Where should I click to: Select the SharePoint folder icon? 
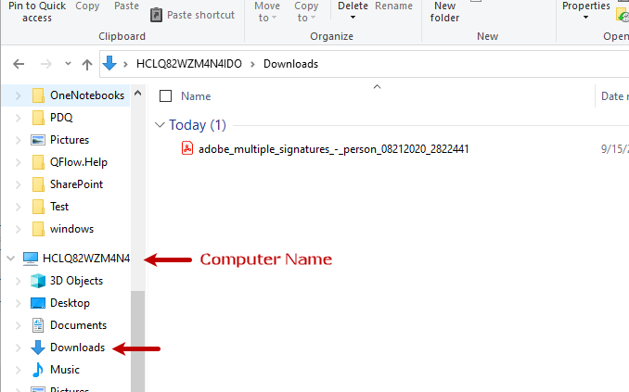click(38, 184)
